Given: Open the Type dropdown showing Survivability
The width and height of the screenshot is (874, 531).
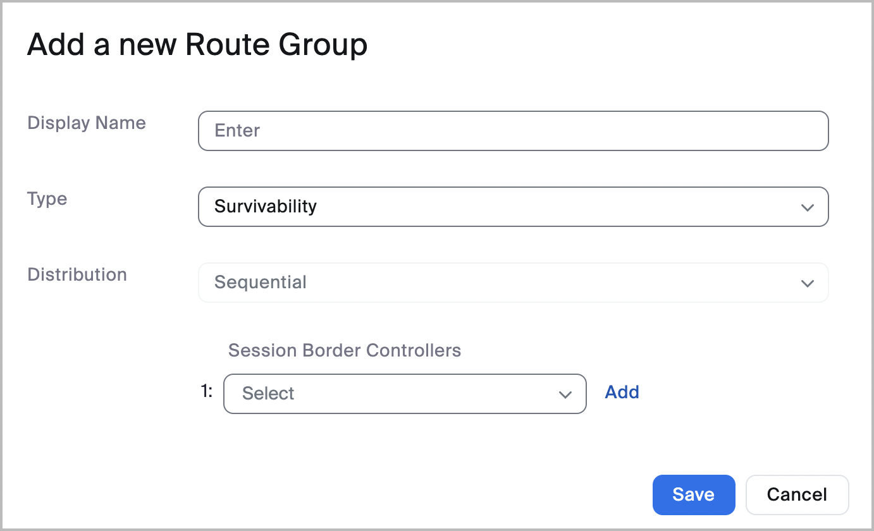Looking at the screenshot, I should [x=512, y=207].
